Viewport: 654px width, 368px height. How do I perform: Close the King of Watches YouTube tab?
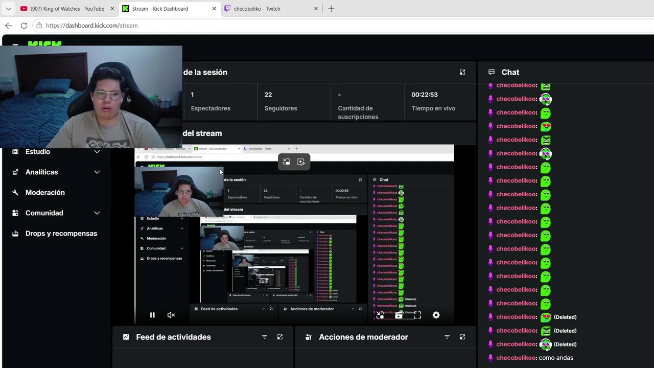112,9
